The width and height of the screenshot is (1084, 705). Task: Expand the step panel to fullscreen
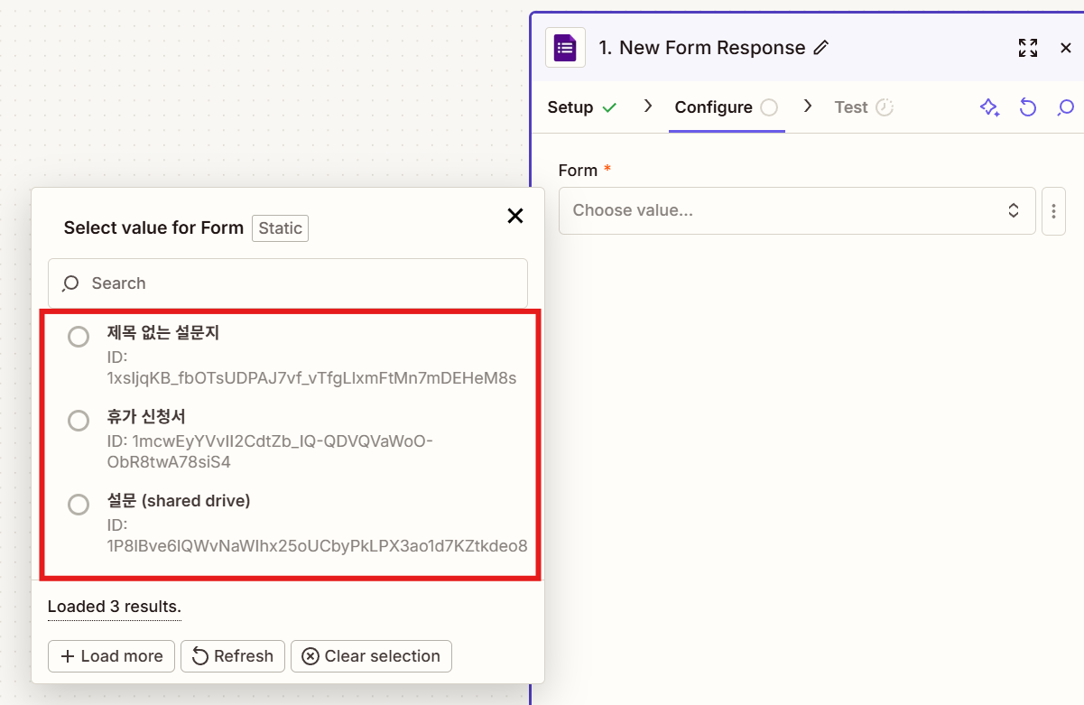(x=1027, y=48)
